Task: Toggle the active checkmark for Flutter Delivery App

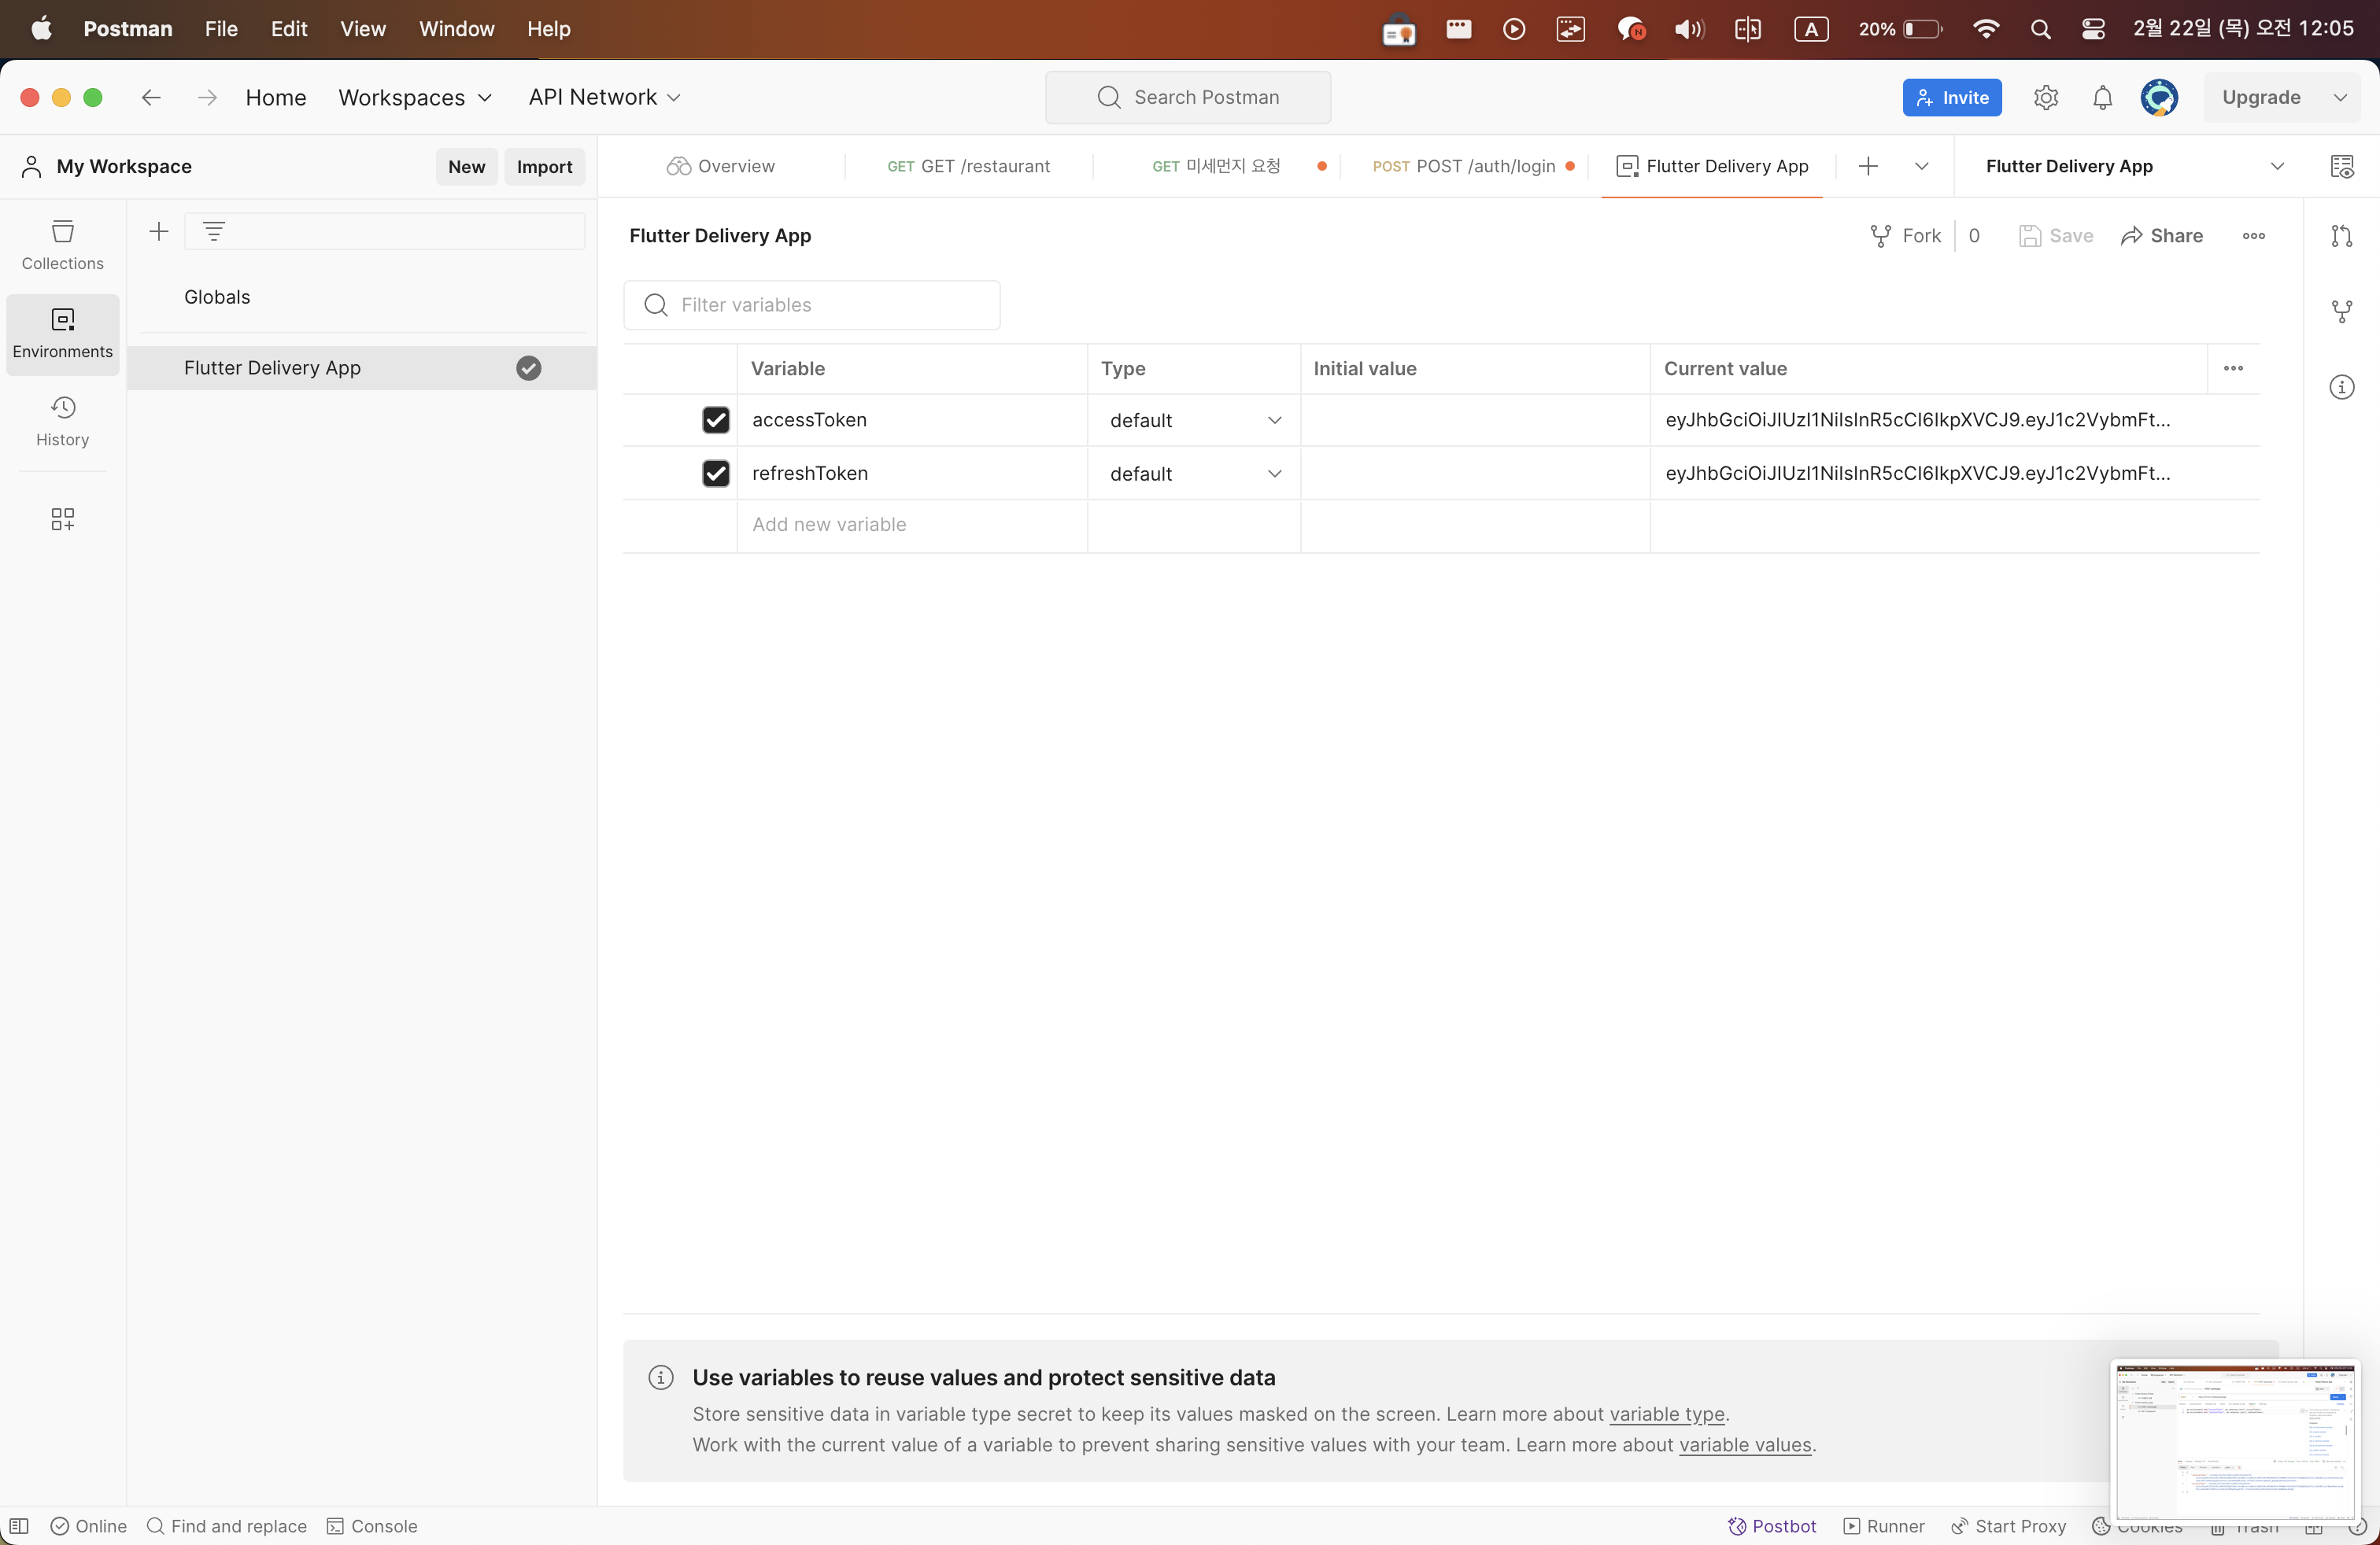Action: tap(528, 367)
